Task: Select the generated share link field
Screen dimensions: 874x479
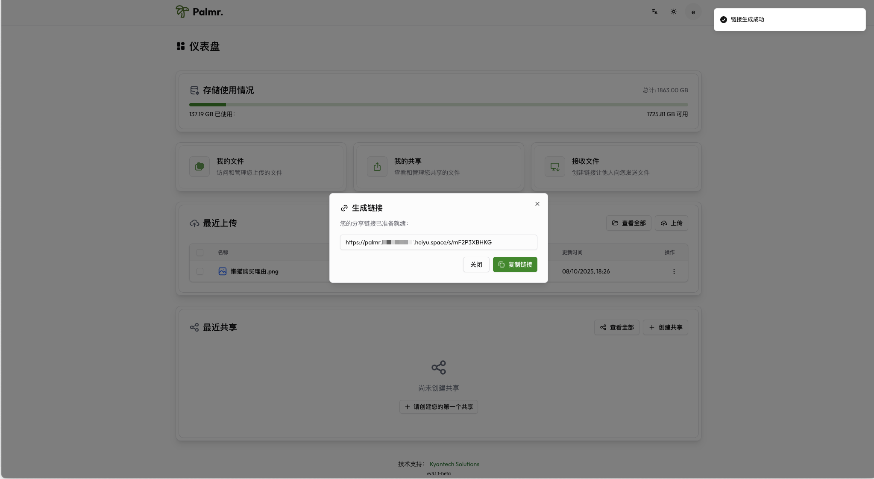Action: (439, 242)
